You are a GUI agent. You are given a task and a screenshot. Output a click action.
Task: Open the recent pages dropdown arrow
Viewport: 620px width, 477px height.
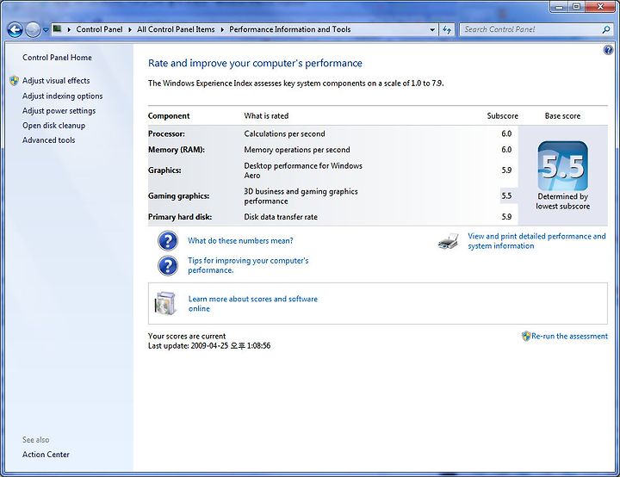[x=46, y=30]
